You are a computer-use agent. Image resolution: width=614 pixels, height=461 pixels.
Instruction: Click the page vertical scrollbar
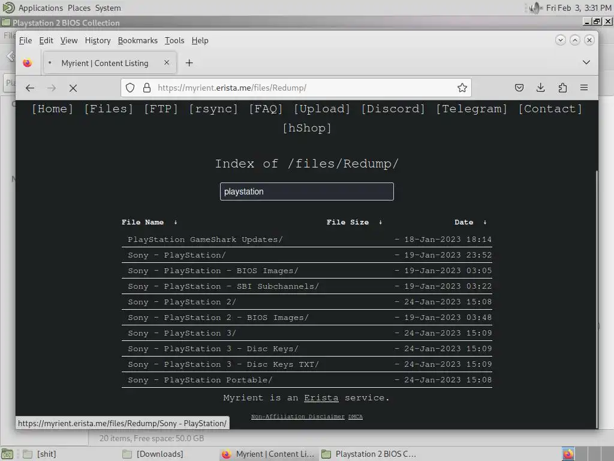pos(597,300)
